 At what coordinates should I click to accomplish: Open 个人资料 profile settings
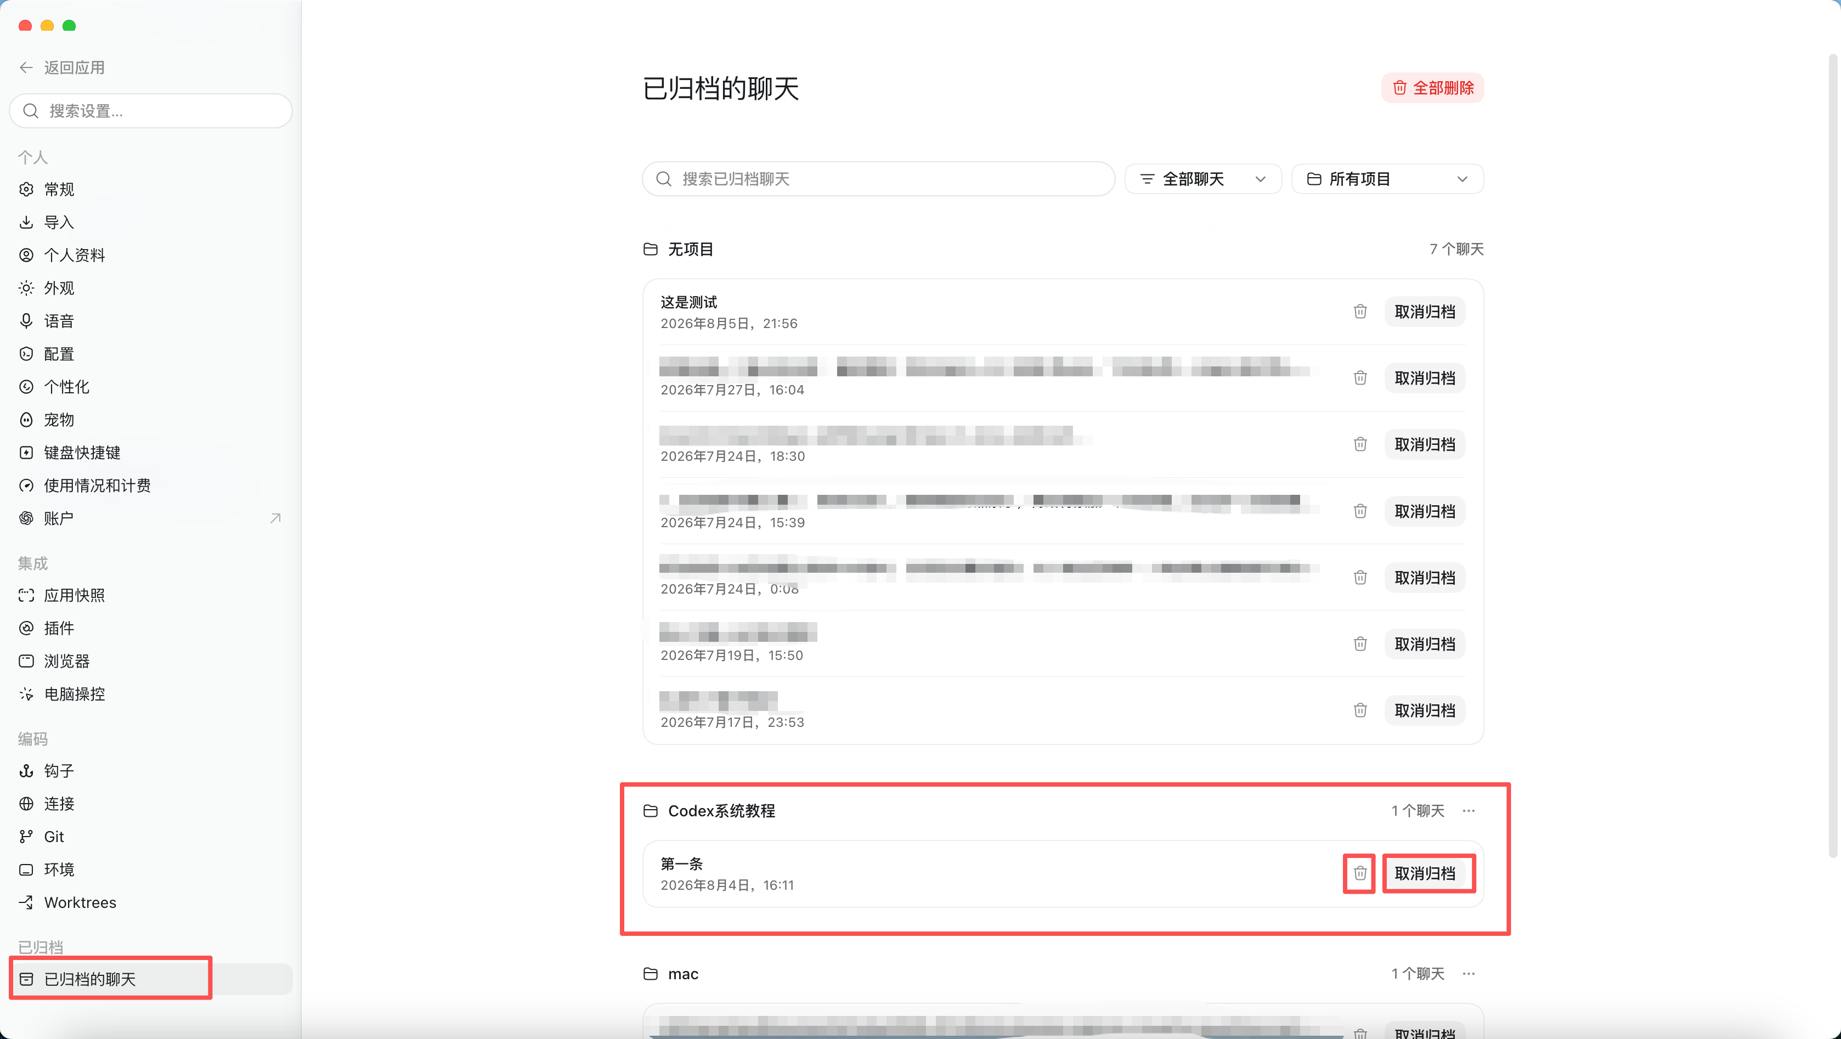(151, 255)
